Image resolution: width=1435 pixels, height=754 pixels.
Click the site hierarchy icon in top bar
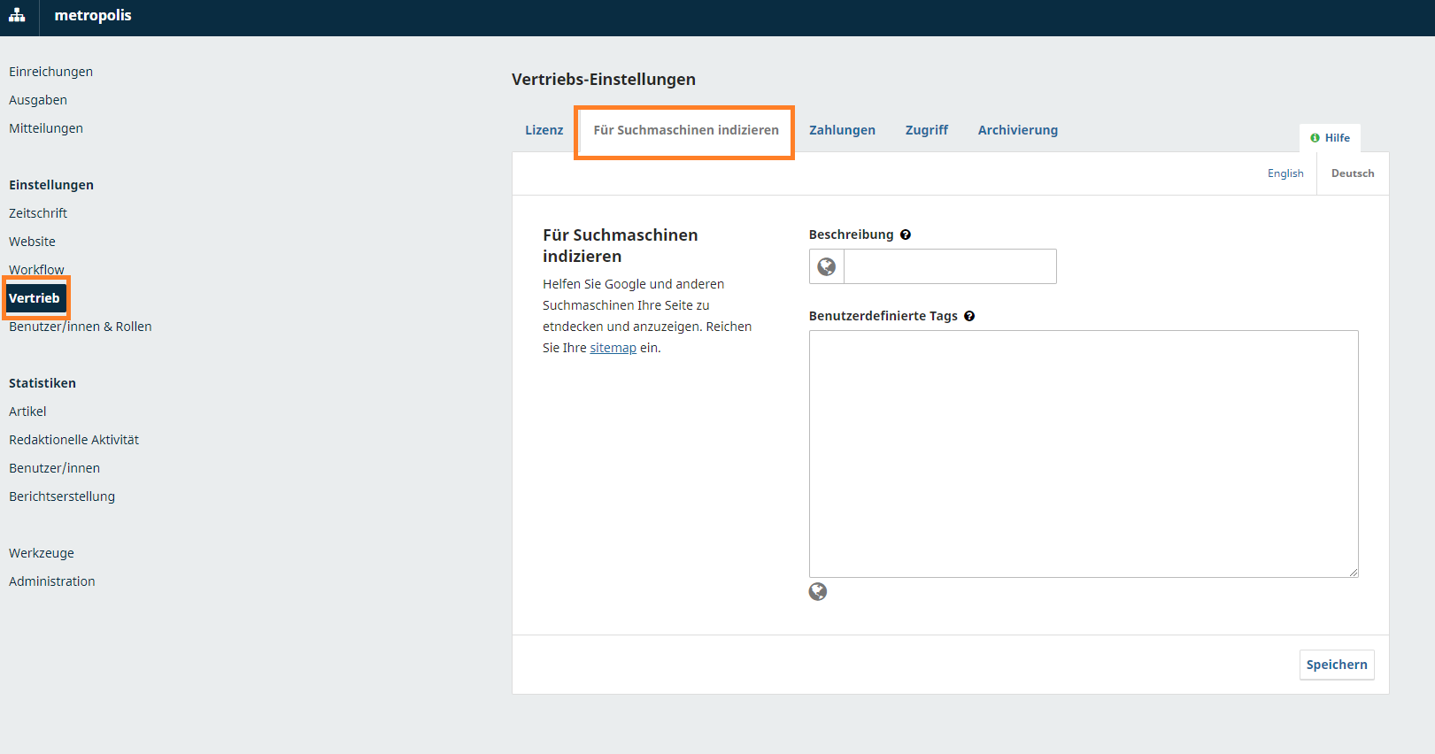click(17, 15)
